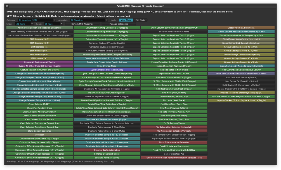Click Flip Sample Buffer Selection Back [Trigger]
281x170 pixels.
coord(174,135)
